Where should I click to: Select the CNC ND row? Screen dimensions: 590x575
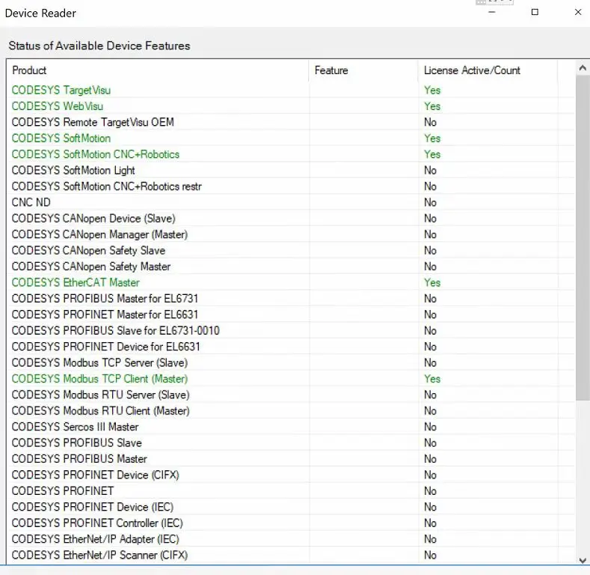[x=290, y=202]
